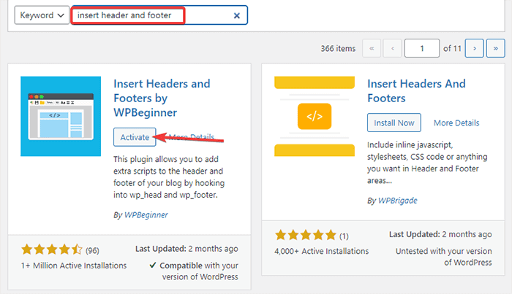Visit the WPBrigade author link
Image resolution: width=512 pixels, height=294 pixels.
[x=399, y=200]
